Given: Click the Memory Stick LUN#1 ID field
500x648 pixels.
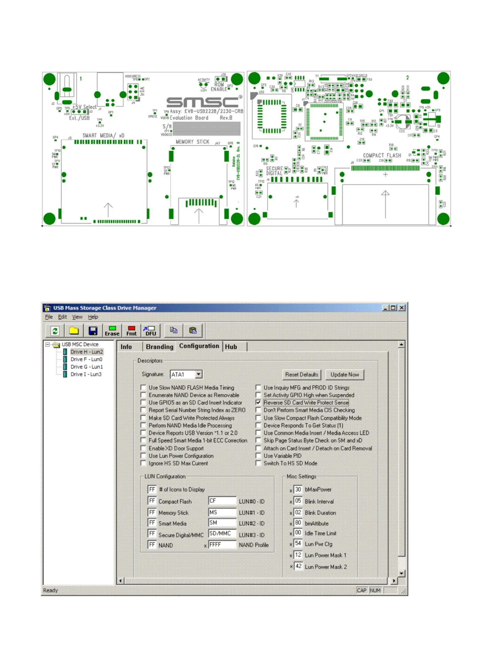Looking at the screenshot, I should (x=222, y=512).
